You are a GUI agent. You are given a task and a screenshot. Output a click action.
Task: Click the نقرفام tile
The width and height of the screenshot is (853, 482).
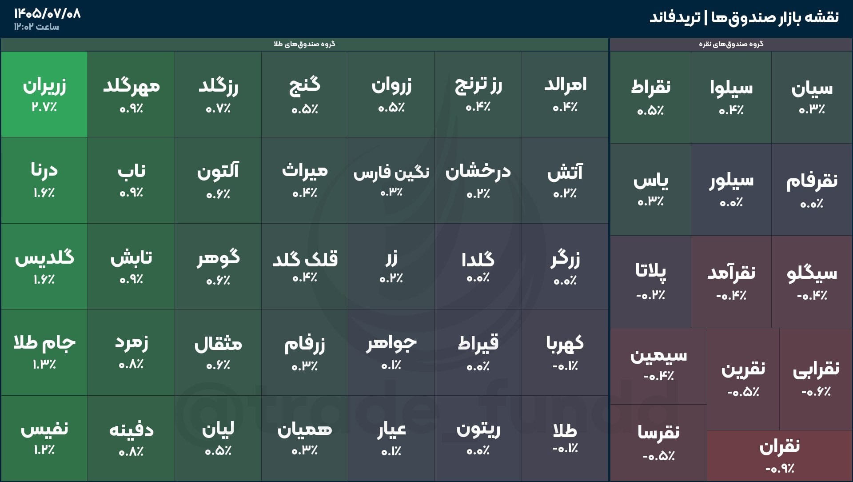click(812, 189)
